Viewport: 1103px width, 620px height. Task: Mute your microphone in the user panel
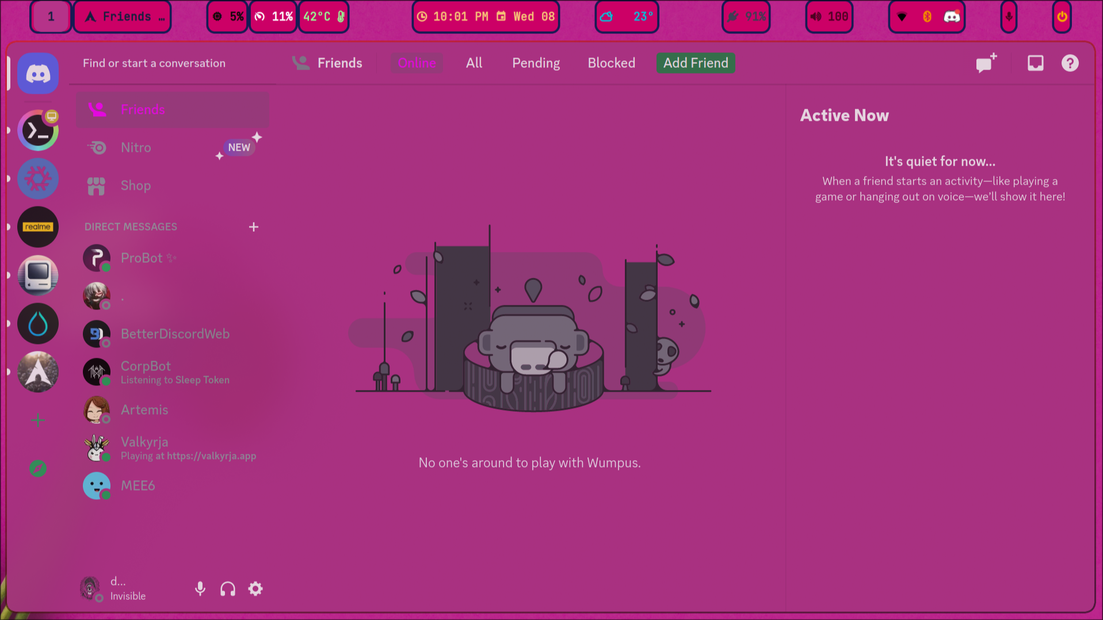click(x=200, y=589)
